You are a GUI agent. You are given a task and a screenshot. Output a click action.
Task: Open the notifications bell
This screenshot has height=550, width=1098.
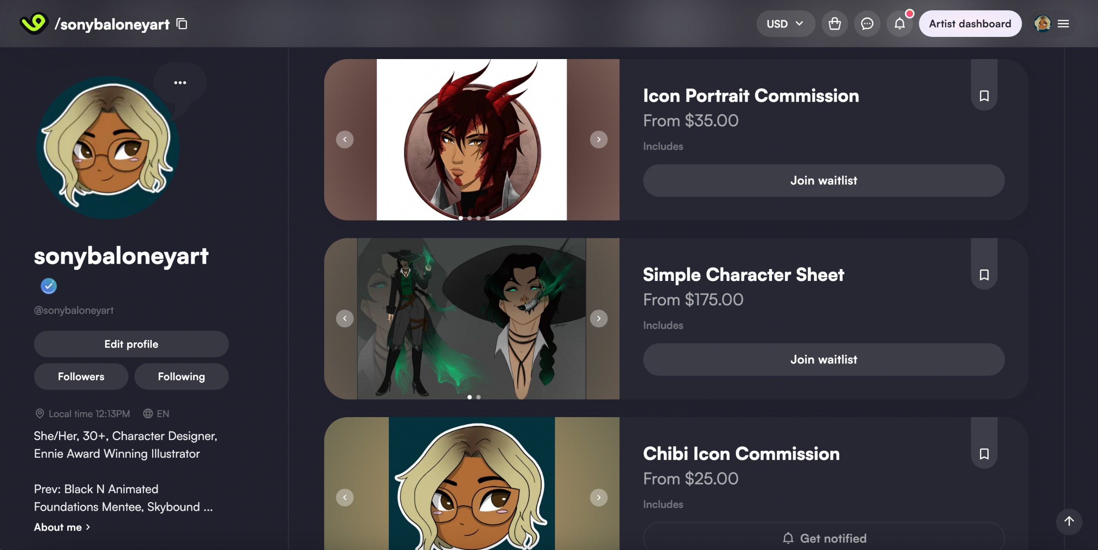pos(899,23)
